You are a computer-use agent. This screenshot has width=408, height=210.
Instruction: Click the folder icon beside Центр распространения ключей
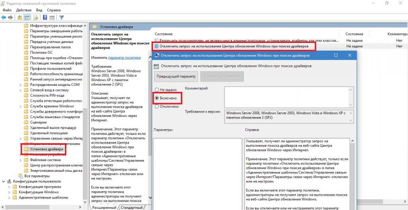(x=26, y=165)
